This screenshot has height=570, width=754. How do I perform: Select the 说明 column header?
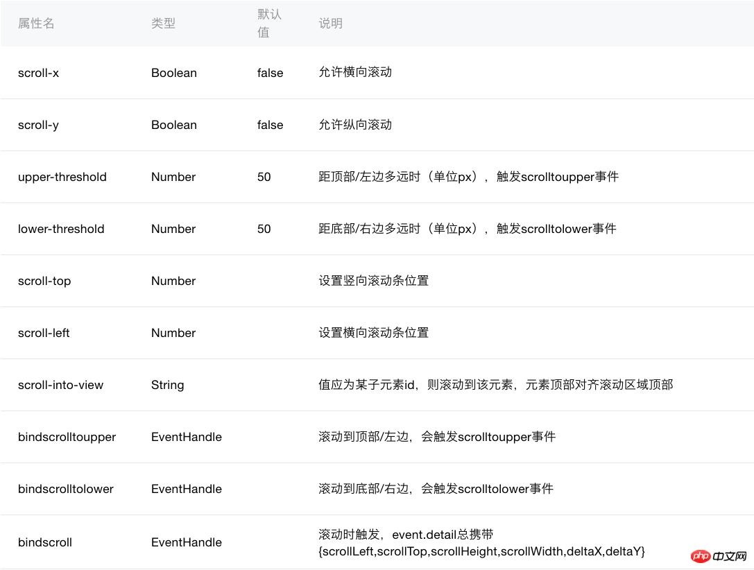pos(330,23)
